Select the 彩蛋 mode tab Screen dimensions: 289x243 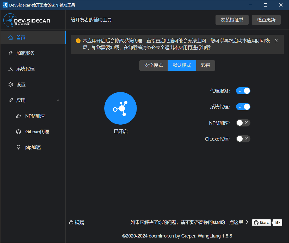tap(206, 65)
